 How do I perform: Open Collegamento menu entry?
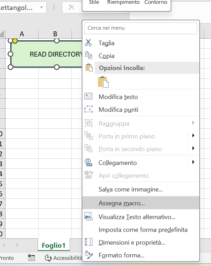(x=141, y=163)
